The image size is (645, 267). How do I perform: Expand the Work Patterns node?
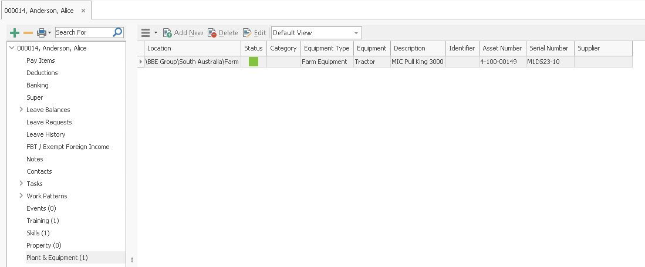pos(21,196)
